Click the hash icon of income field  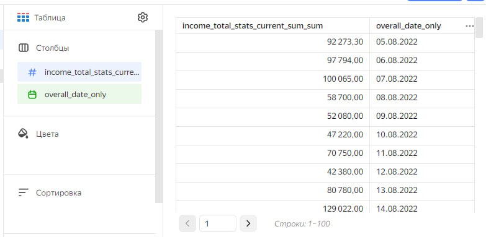point(32,72)
